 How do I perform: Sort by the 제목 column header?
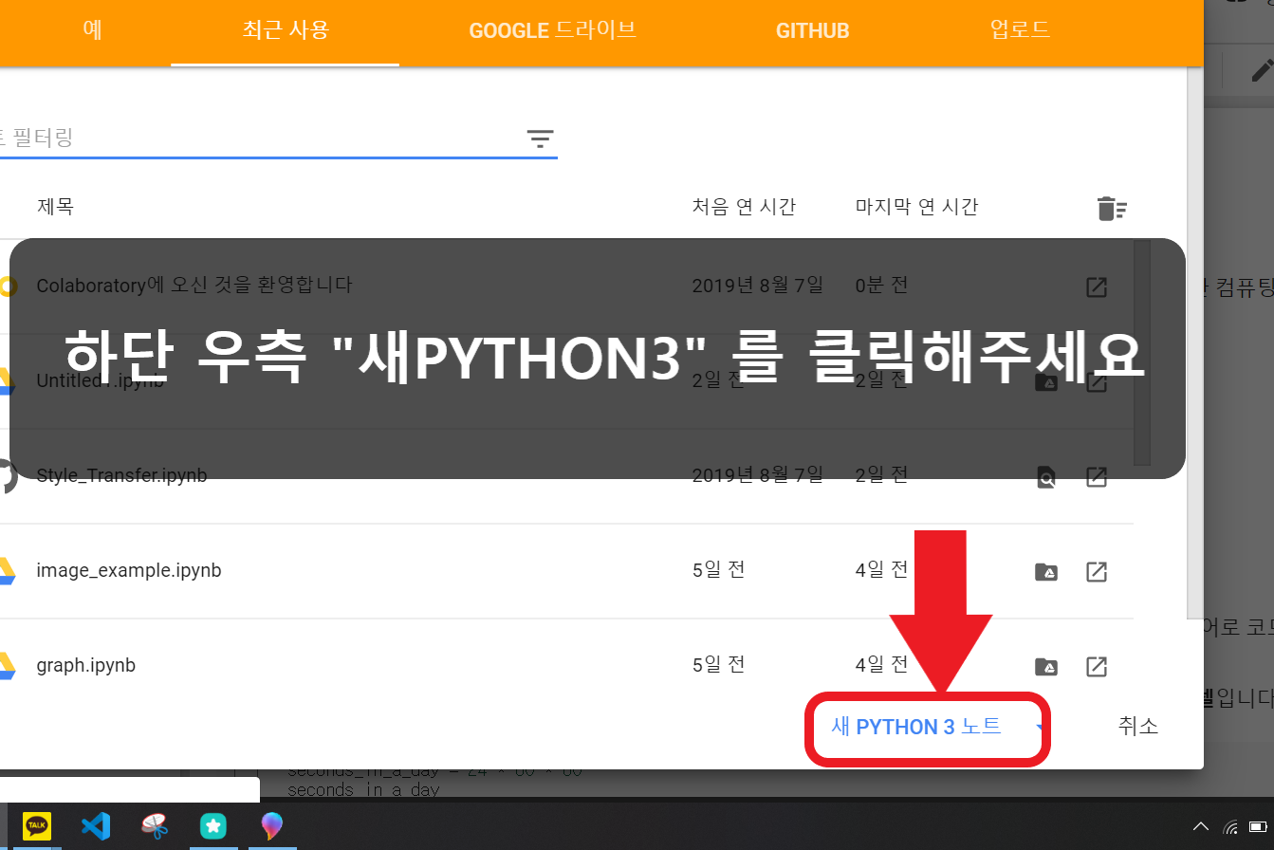55,206
